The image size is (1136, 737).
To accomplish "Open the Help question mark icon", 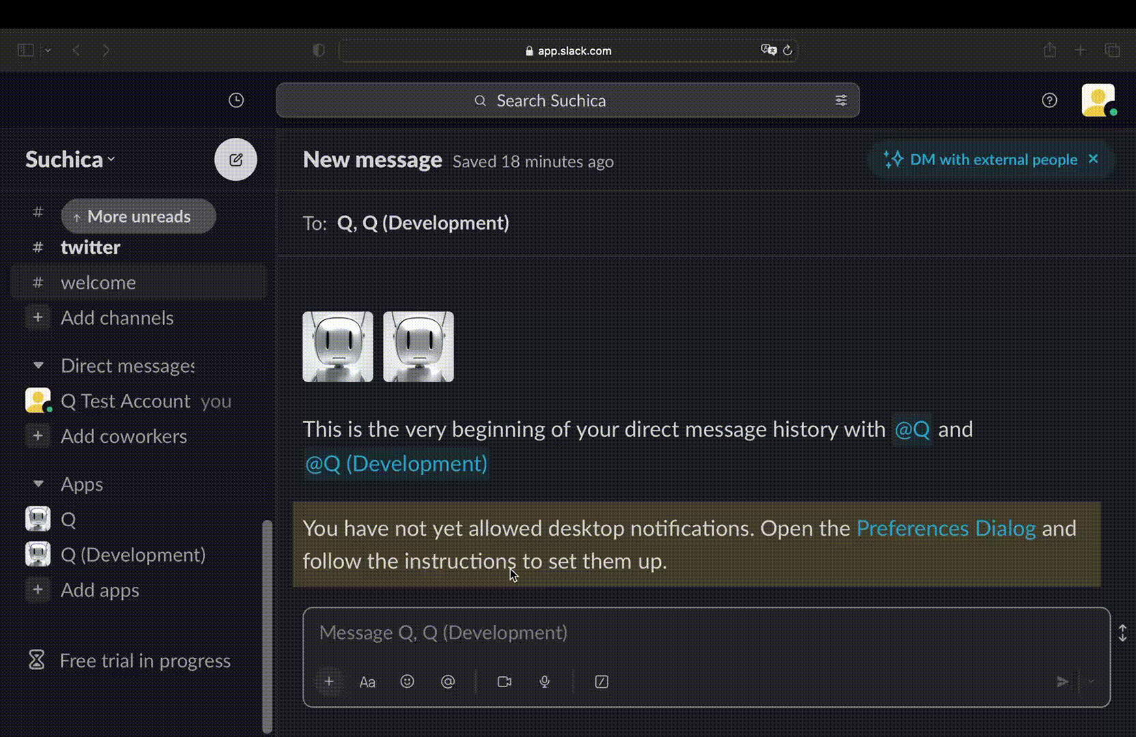I will pos(1049,100).
